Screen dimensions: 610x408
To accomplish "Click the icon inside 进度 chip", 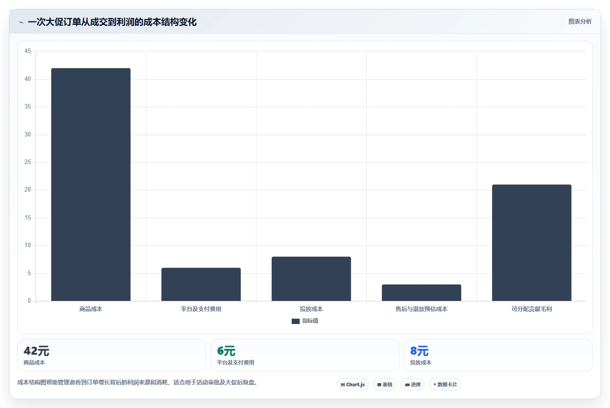I will 407,385.
